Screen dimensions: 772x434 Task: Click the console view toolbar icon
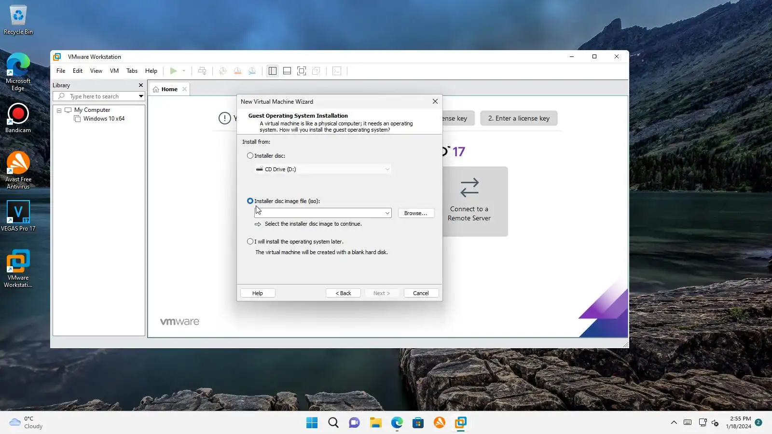[337, 71]
